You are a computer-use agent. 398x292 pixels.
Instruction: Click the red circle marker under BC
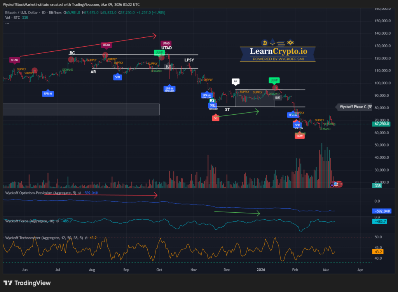71,59
